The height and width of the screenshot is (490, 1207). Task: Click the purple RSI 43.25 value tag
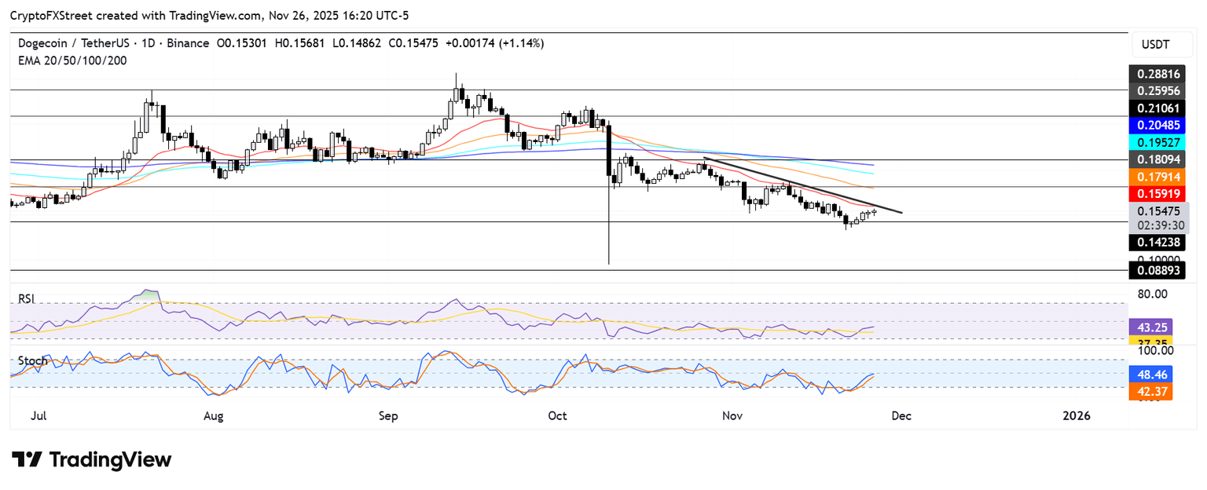pyautogui.click(x=1150, y=326)
